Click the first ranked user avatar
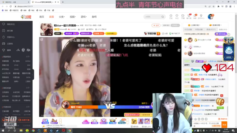 click(190, 40)
